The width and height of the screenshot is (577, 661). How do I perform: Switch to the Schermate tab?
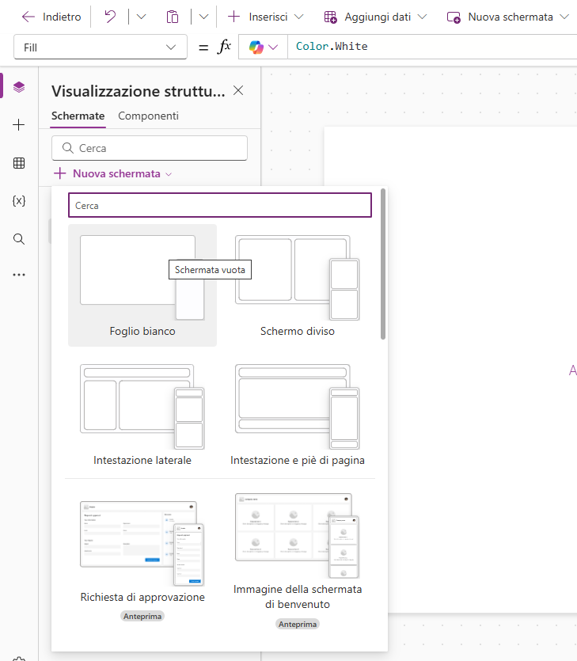click(x=78, y=116)
